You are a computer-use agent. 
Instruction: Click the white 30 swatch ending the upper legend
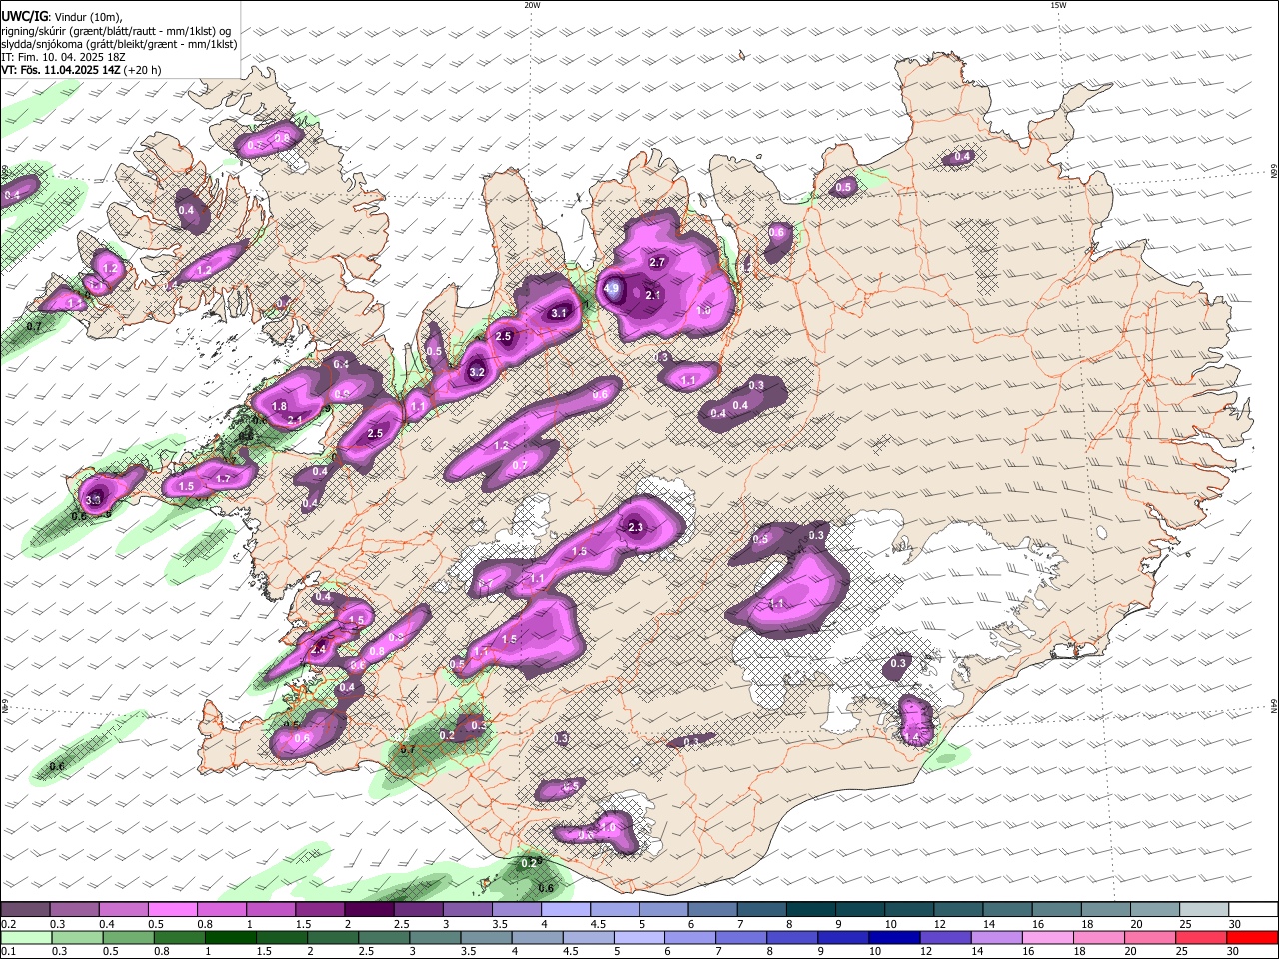click(1252, 910)
